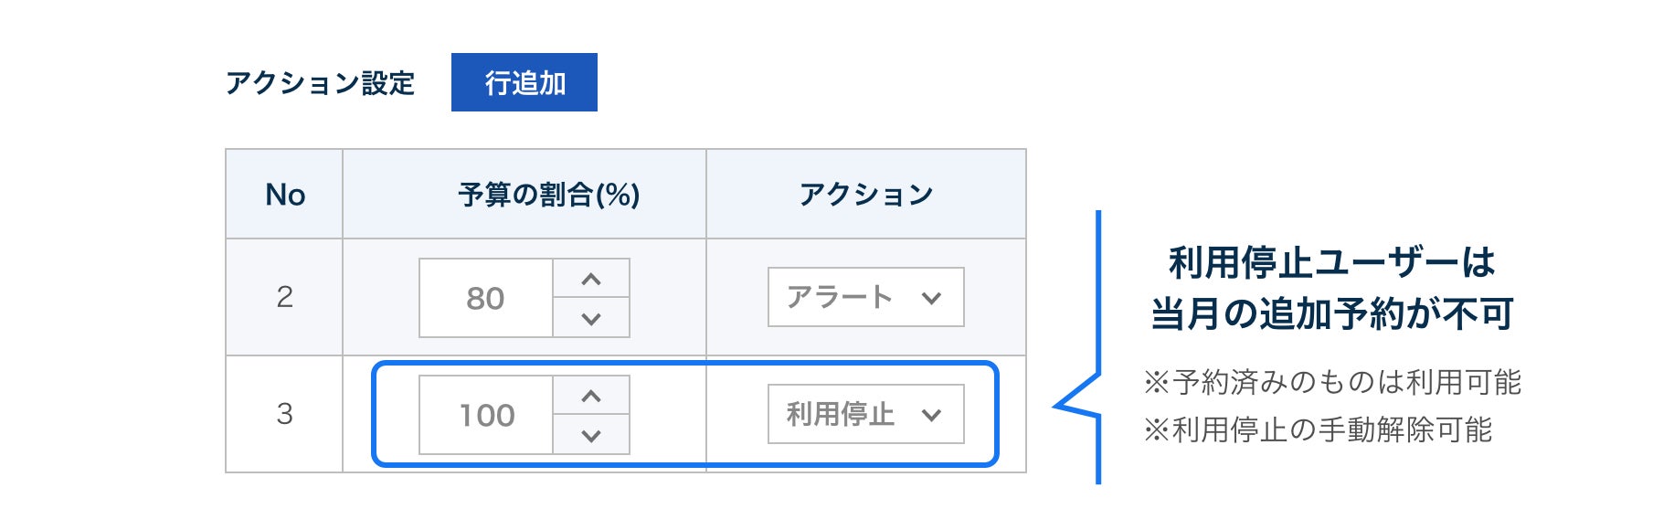Open the アラート action dropdown
1674x530 pixels.
(x=866, y=297)
